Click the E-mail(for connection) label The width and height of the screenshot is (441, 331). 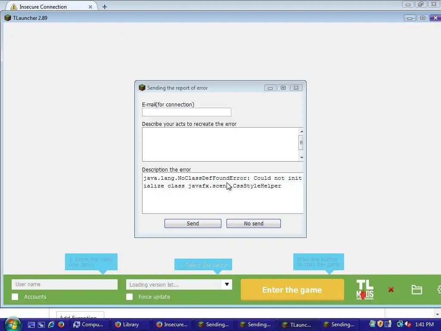(168, 104)
